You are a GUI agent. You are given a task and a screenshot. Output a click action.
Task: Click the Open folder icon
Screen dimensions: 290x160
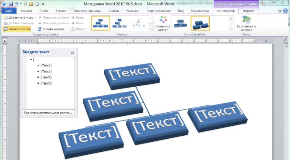pos(31,4)
